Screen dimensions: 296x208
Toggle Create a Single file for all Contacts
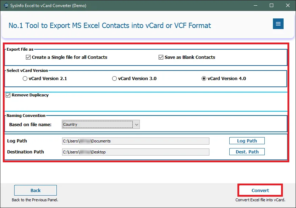coord(28,57)
